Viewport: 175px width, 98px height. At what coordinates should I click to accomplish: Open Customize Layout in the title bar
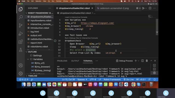pos(156,4)
